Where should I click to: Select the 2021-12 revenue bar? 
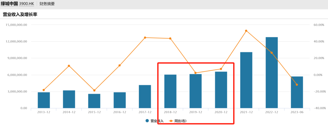pyautogui.click(x=246, y=80)
